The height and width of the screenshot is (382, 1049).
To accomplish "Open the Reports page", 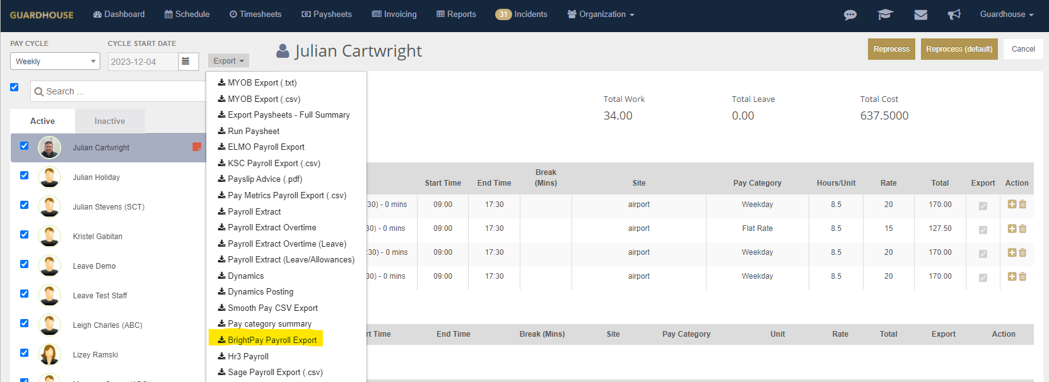I will 456,14.
